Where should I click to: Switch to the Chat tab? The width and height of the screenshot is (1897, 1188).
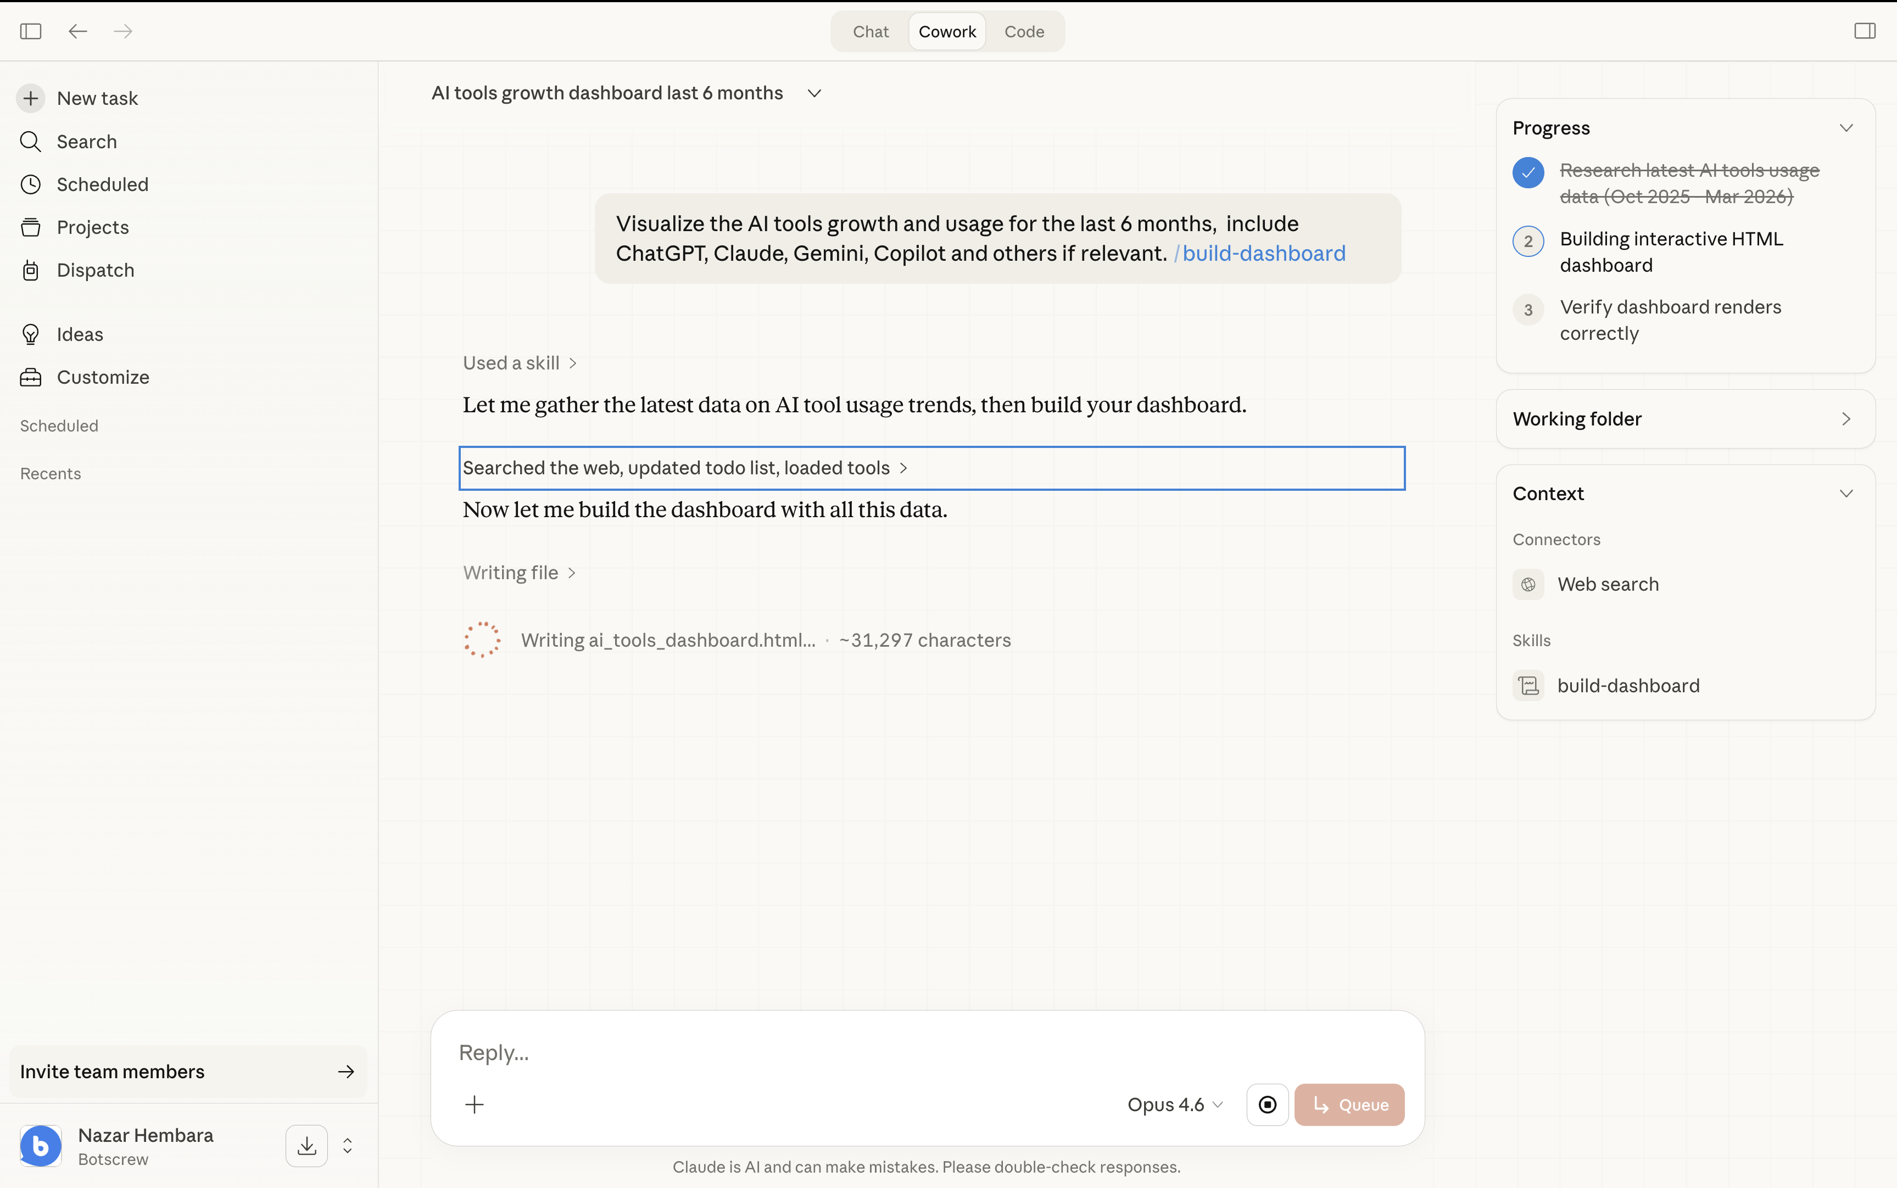[870, 31]
